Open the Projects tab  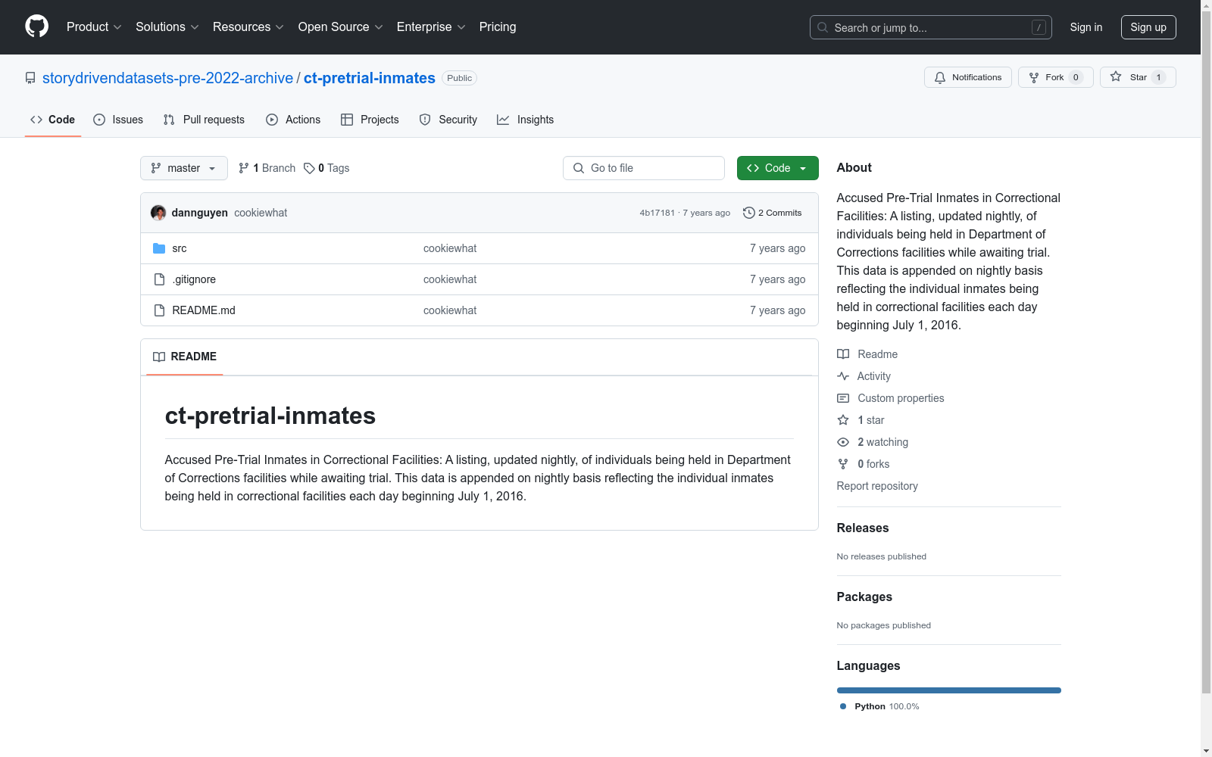pyautogui.click(x=370, y=120)
